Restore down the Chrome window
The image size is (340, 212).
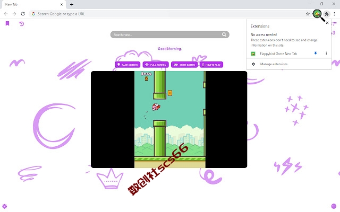321,4
